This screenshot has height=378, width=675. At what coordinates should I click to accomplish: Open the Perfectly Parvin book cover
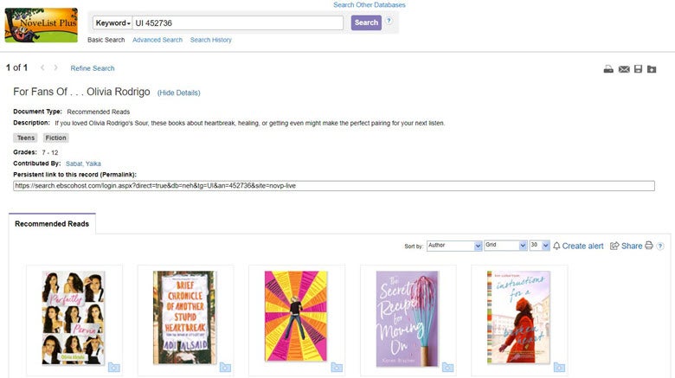tap(74, 318)
